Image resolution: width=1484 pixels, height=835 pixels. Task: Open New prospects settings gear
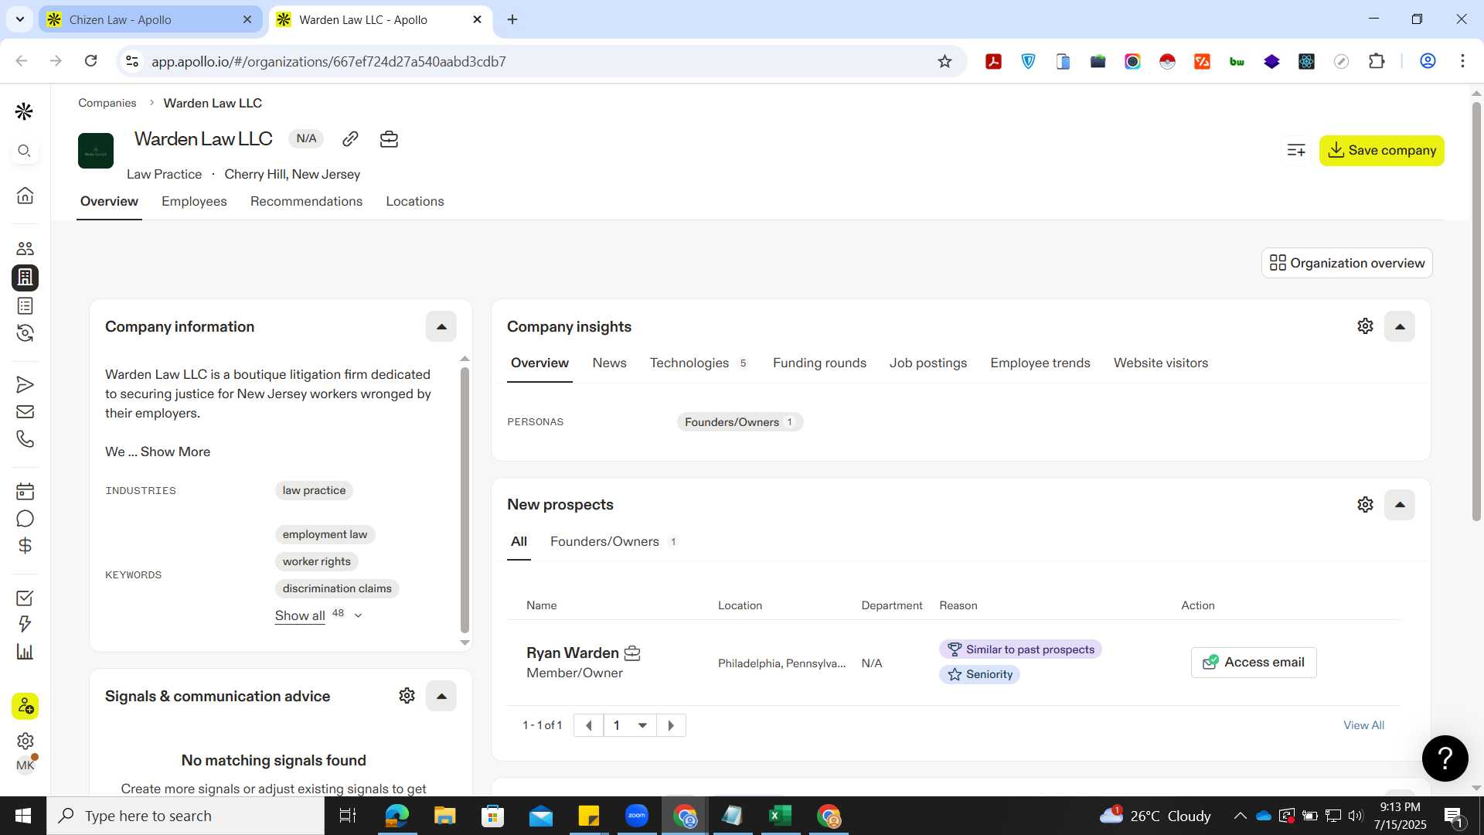tap(1365, 505)
